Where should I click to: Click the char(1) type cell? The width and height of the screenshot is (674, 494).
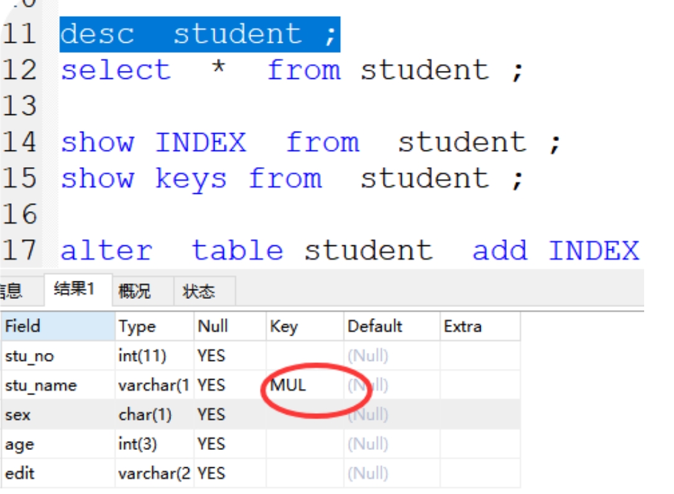tap(154, 415)
